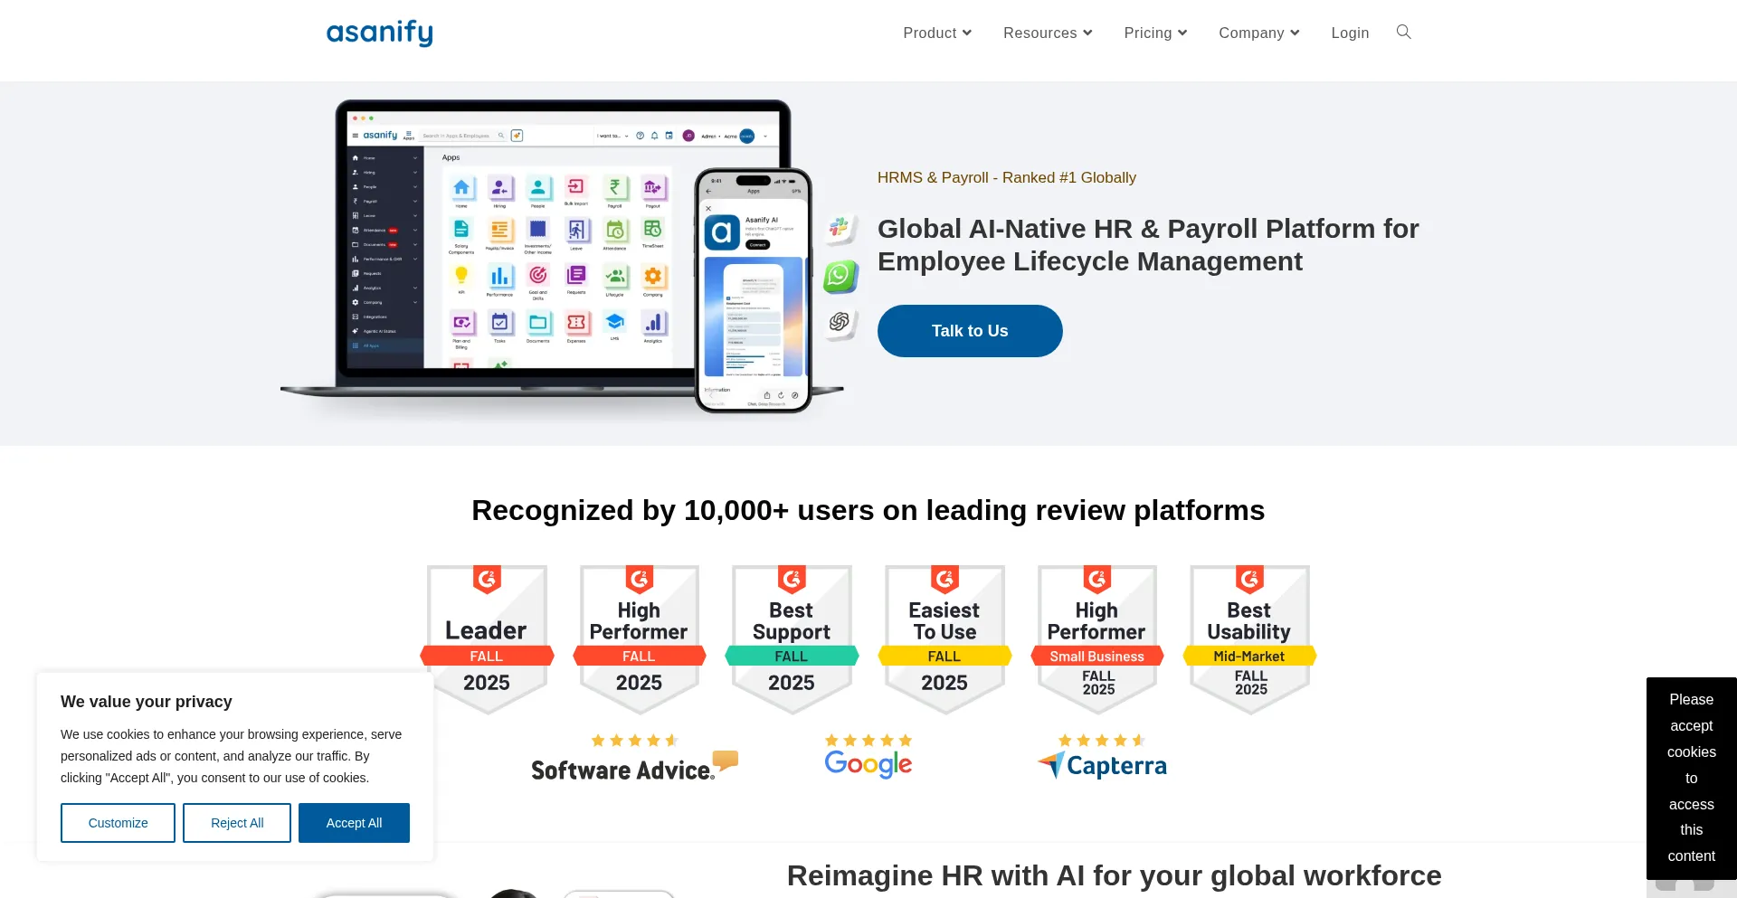
Task: Accept all cookies
Action: [x=354, y=823]
